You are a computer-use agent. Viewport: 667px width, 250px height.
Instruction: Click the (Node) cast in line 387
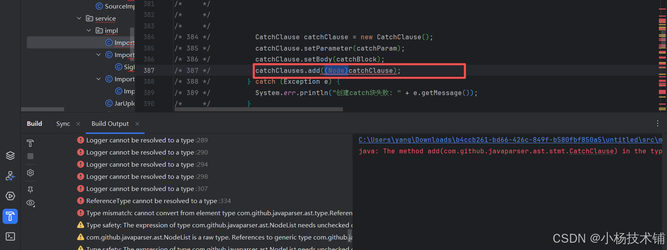[336, 70]
